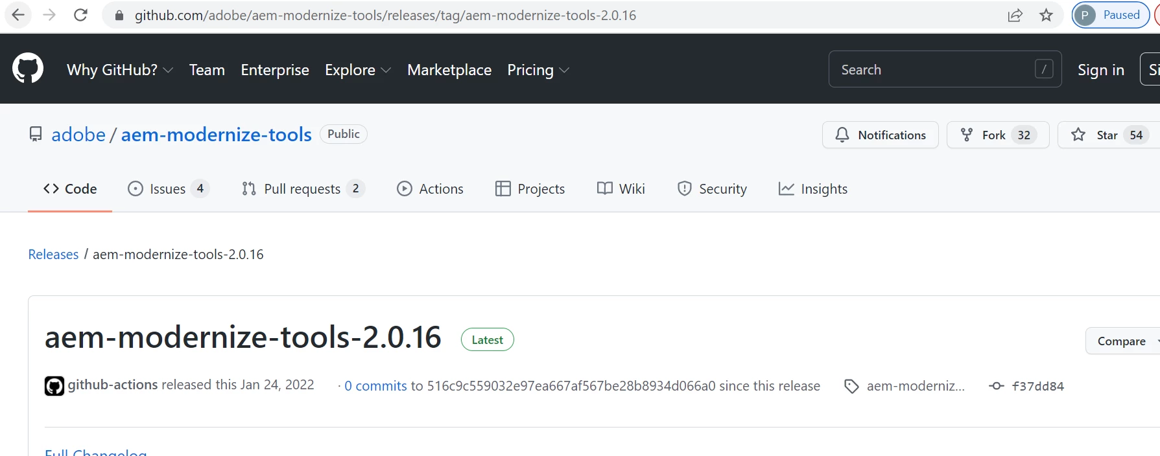Click the github-actions avatar
The width and height of the screenshot is (1160, 456).
coord(54,386)
